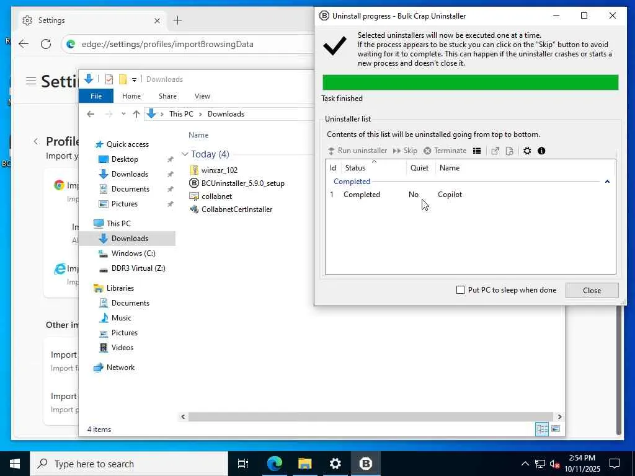The width and height of the screenshot is (635, 476).
Task: Open the settings gear in uninstaller toolbar
Action: [x=527, y=151]
